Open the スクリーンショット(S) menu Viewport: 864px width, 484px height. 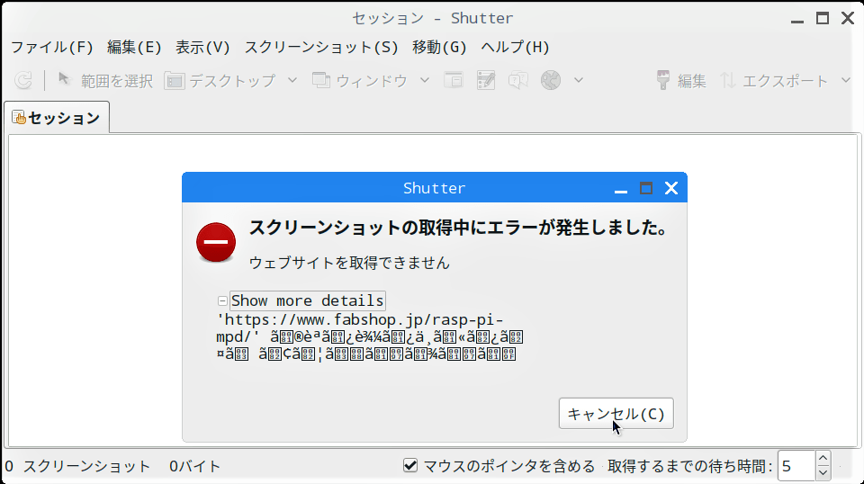[x=321, y=48]
